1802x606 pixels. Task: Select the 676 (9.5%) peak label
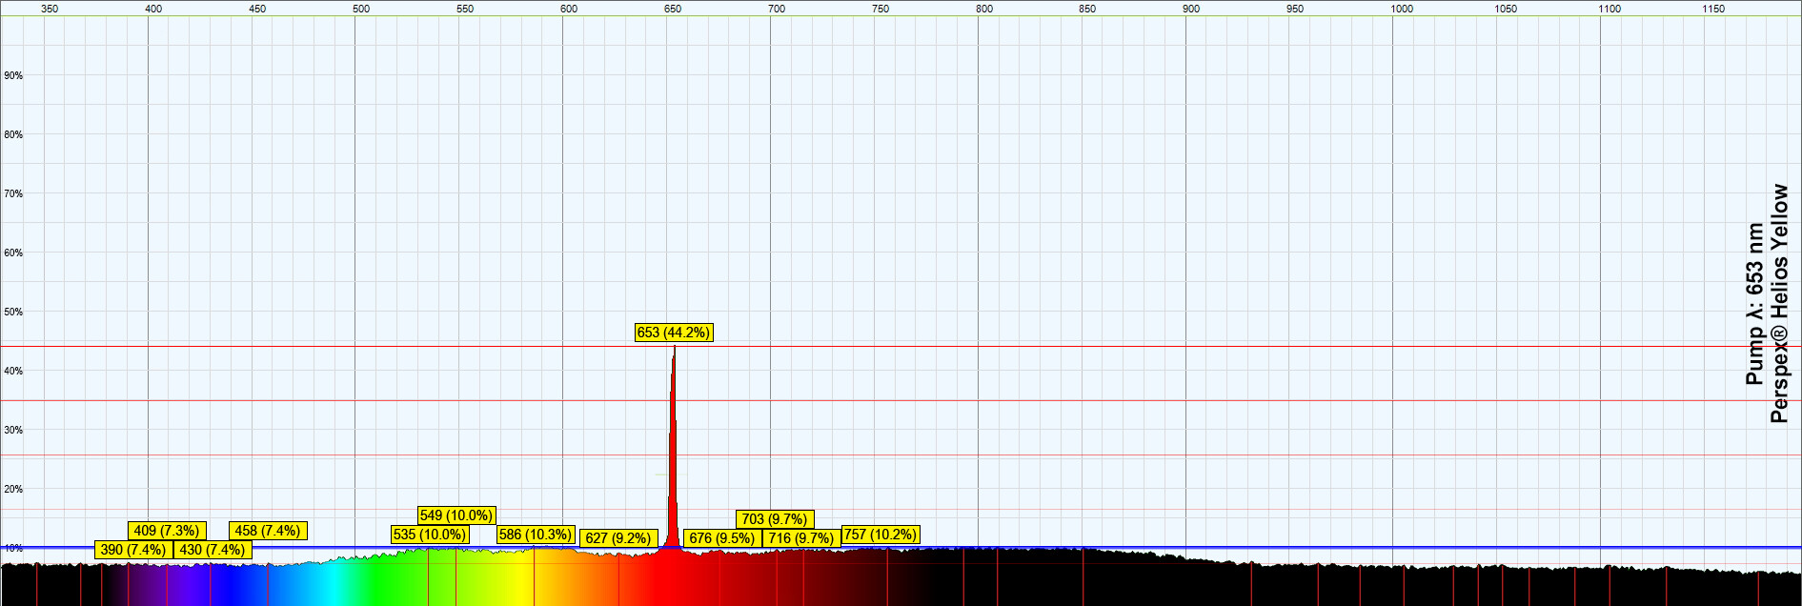(x=722, y=538)
